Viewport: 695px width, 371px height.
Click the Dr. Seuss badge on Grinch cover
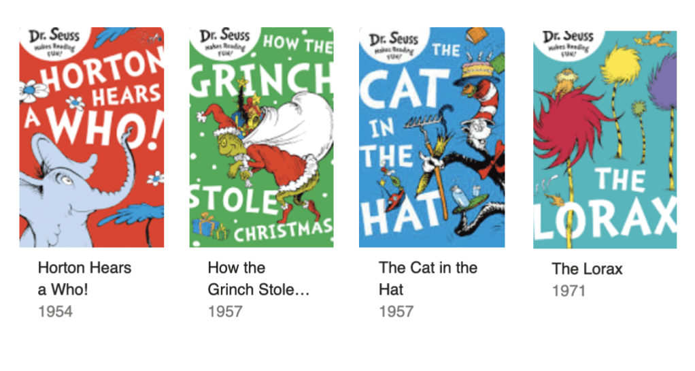coord(222,40)
